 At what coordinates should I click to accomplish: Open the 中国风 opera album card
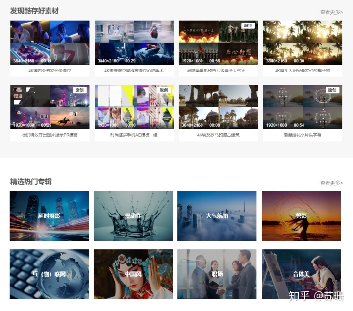[133, 274]
